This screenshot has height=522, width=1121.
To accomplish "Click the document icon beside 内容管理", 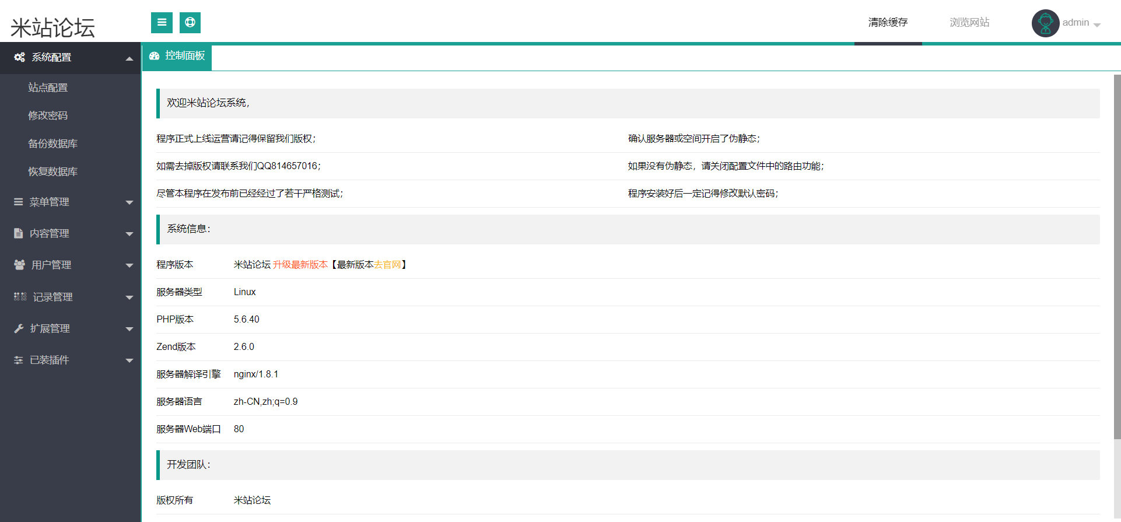I will 19,233.
